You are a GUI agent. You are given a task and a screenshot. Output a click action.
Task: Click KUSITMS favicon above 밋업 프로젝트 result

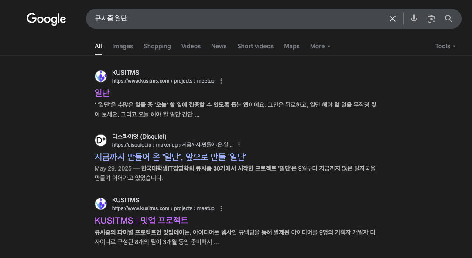point(101,204)
